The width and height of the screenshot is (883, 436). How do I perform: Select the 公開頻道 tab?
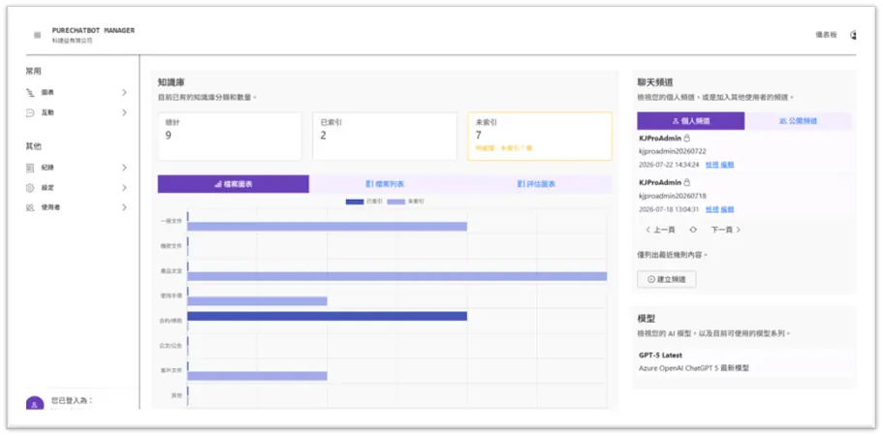(798, 121)
